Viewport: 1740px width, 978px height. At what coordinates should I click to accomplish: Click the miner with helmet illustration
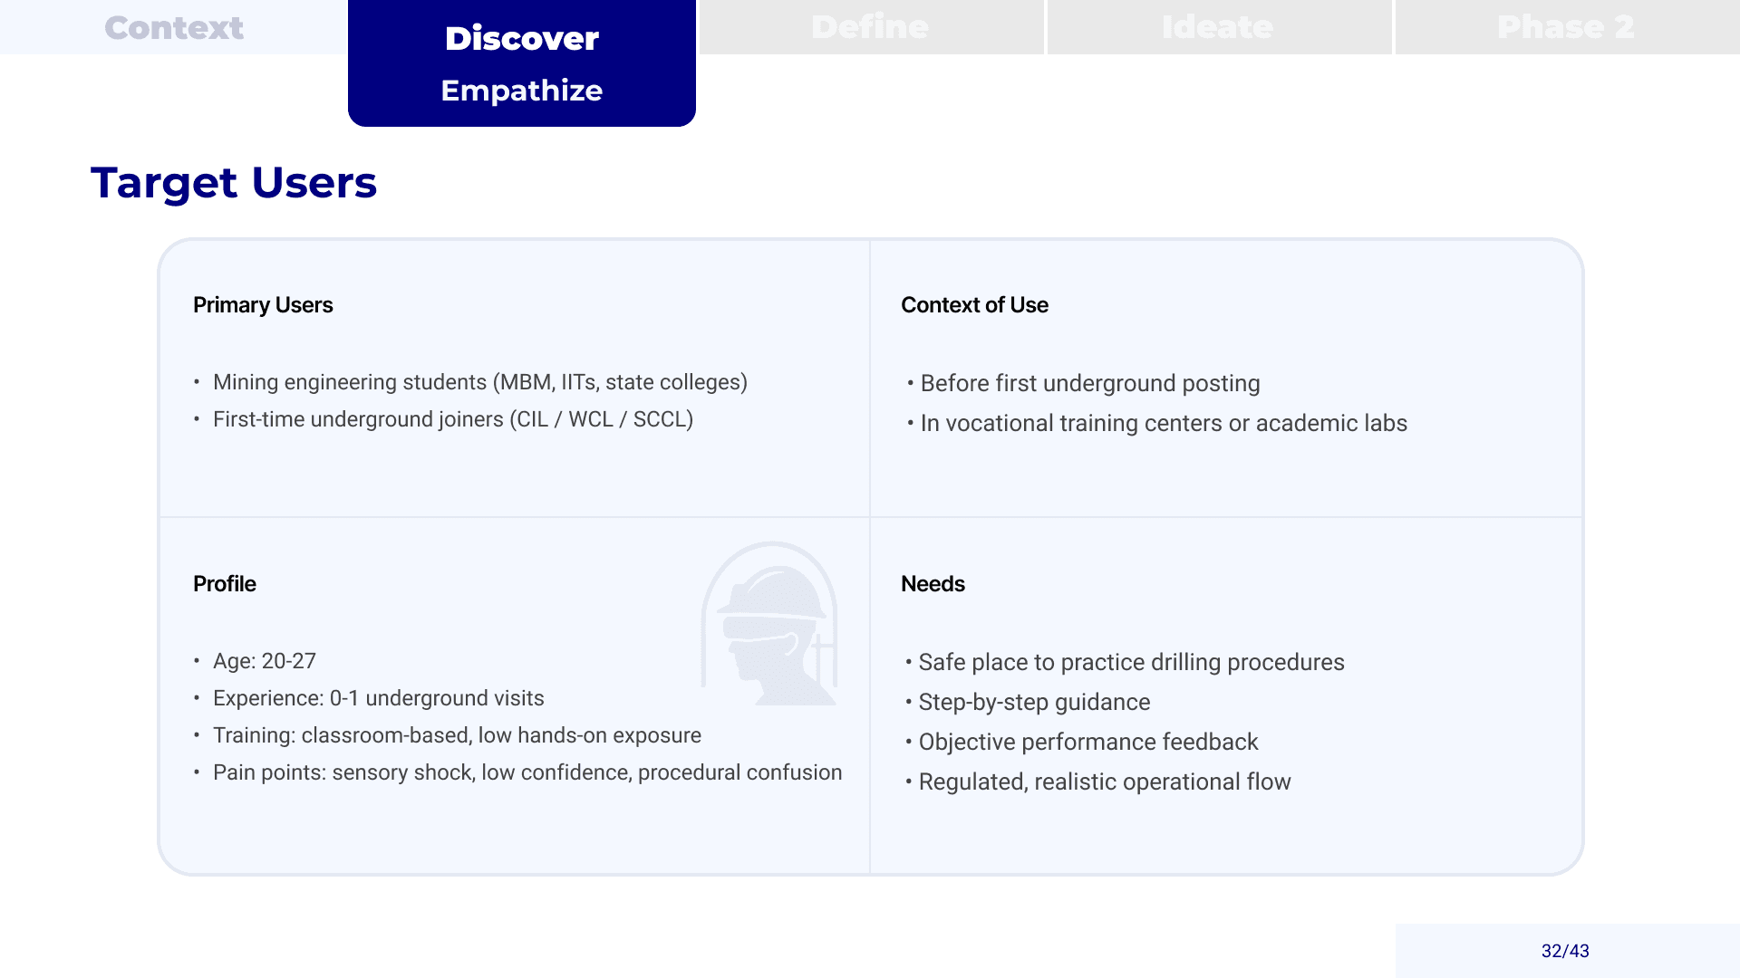coord(770,625)
